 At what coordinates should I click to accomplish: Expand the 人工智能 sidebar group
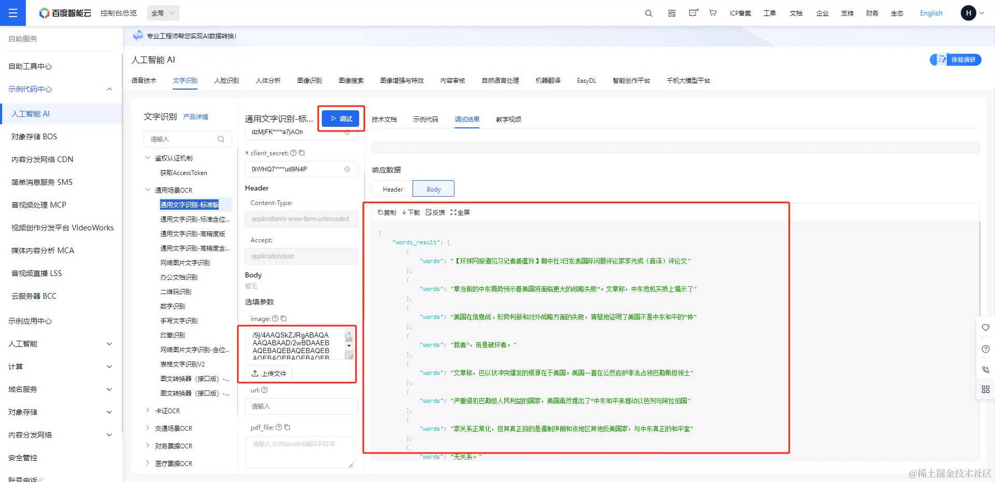[109, 344]
